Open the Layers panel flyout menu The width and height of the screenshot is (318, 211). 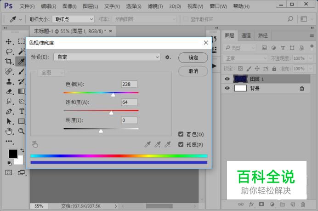pos(312,35)
